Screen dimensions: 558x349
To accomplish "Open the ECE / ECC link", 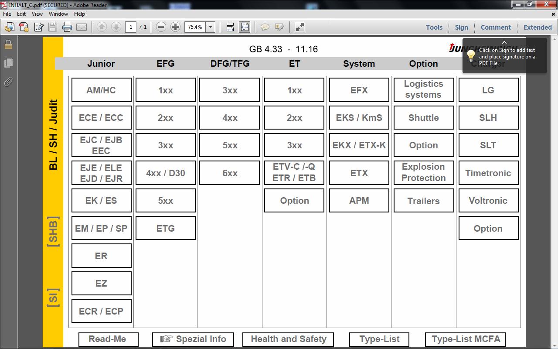I will (x=101, y=118).
